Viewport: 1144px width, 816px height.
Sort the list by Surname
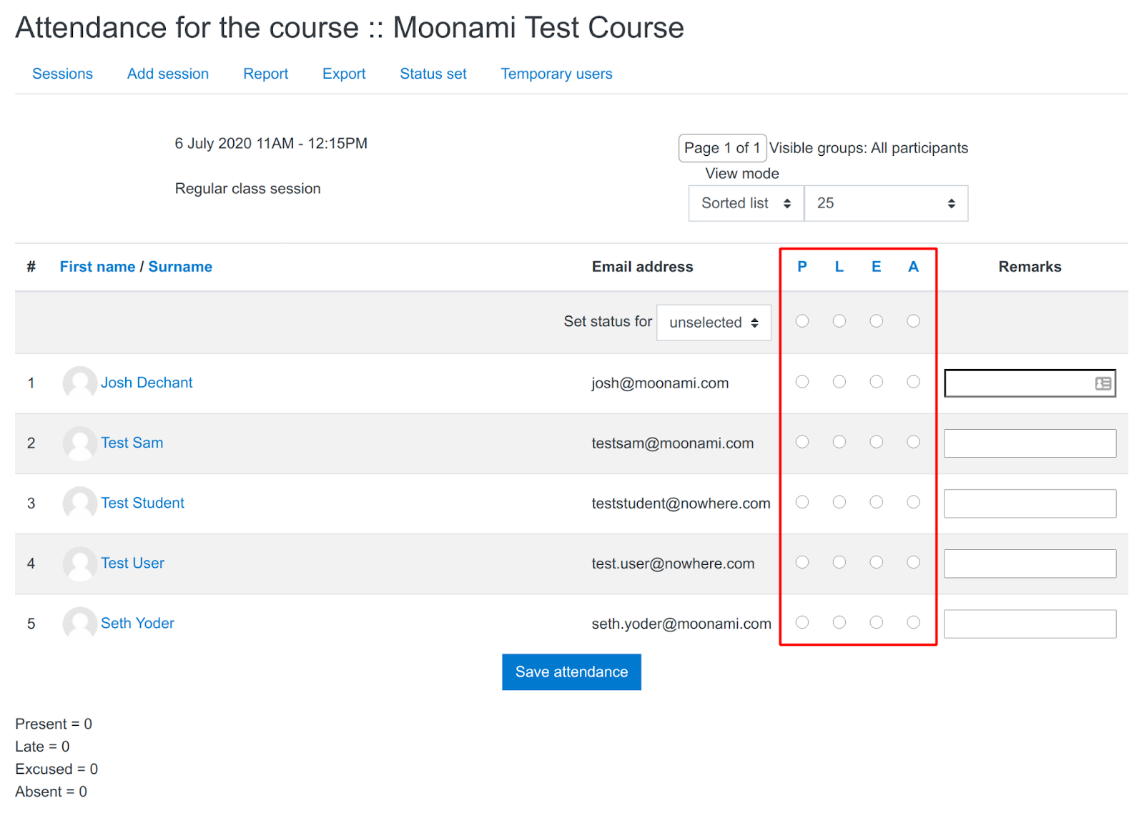click(x=180, y=266)
